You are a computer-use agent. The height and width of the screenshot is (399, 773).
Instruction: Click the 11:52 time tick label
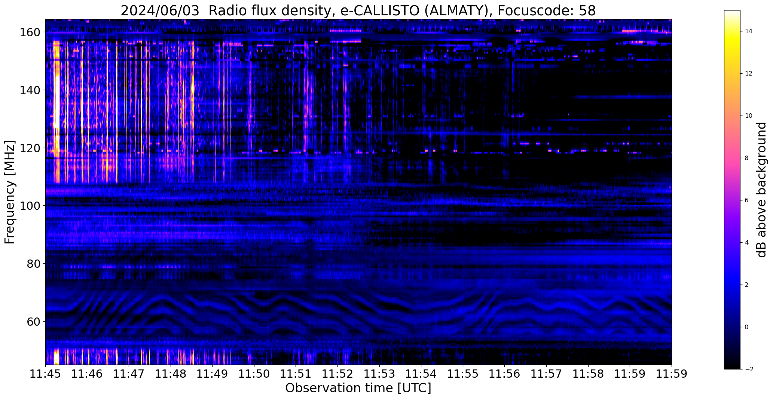pos(338,374)
